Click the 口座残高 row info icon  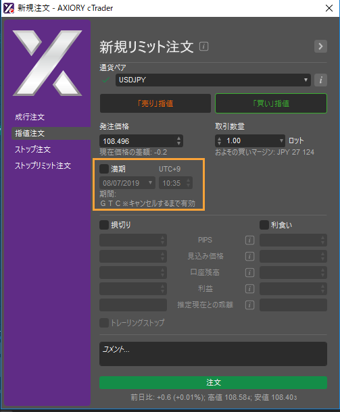249,273
